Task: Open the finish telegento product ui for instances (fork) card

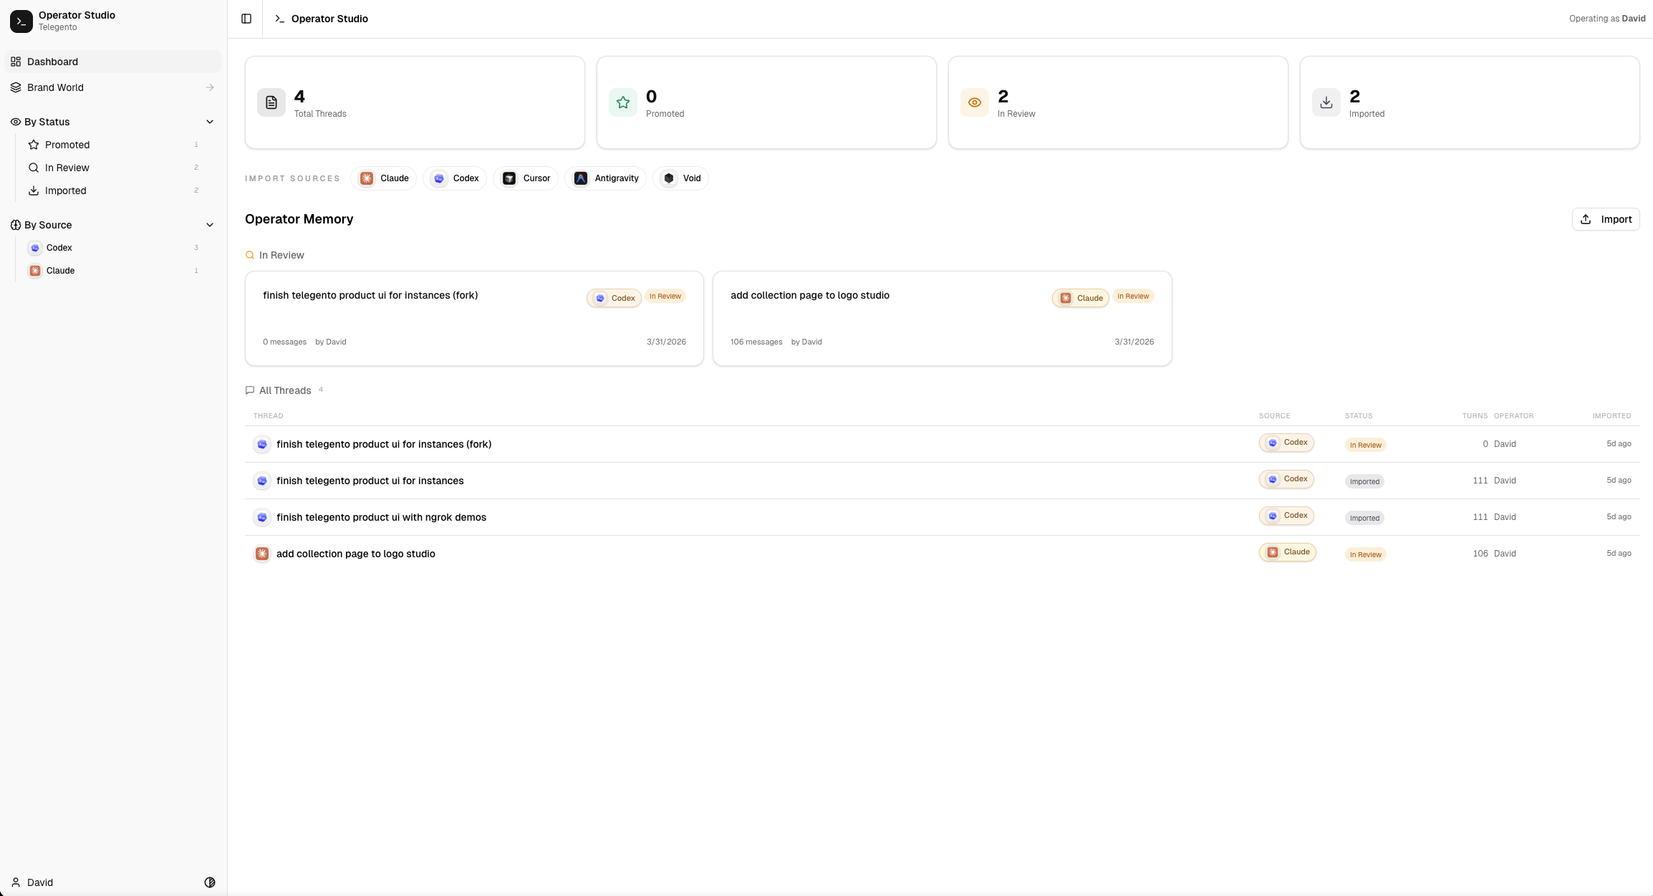Action: pyautogui.click(x=370, y=295)
